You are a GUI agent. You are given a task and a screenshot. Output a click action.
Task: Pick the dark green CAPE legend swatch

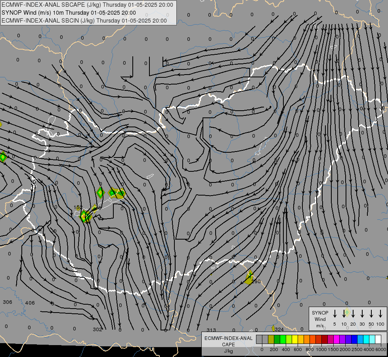click(x=277, y=340)
